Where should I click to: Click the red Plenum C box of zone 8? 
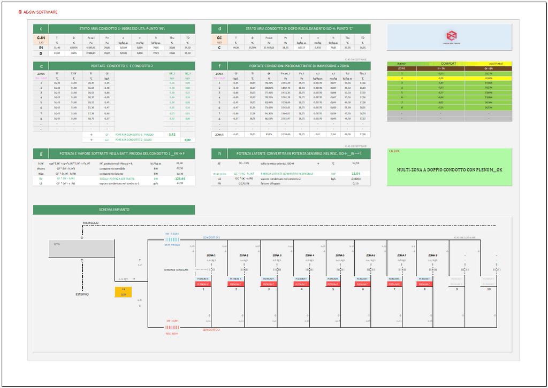point(425,285)
